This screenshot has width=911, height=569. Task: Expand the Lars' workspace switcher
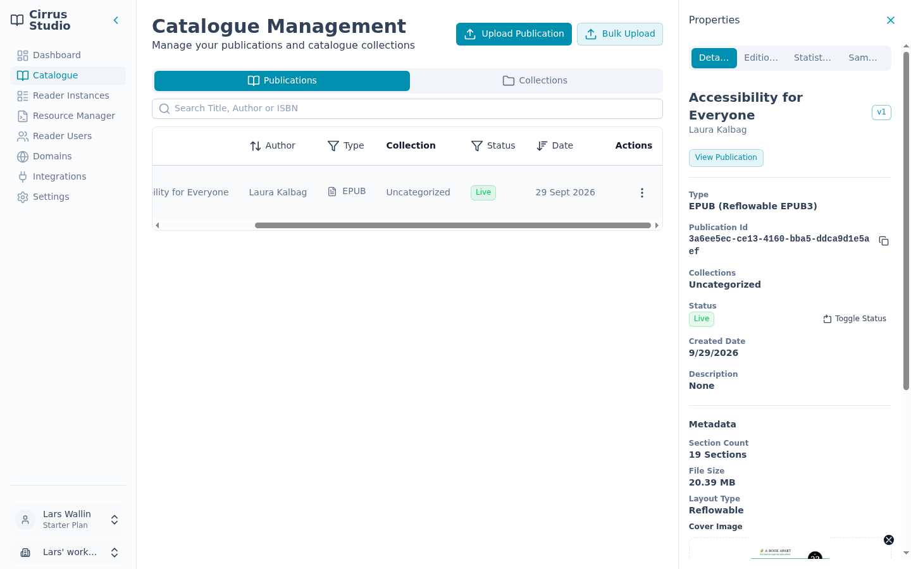pyautogui.click(x=115, y=553)
